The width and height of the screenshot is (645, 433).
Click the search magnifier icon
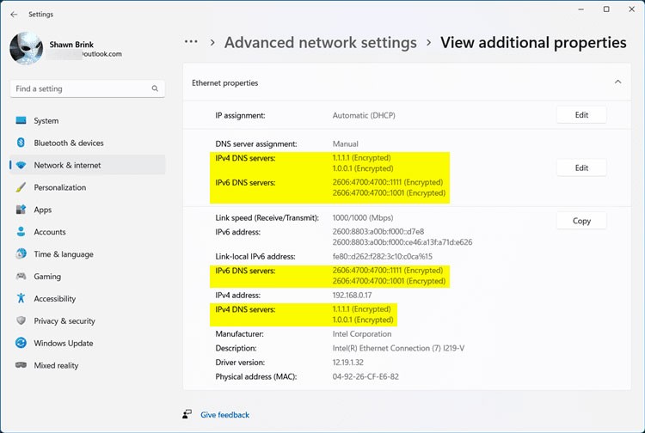coord(156,88)
